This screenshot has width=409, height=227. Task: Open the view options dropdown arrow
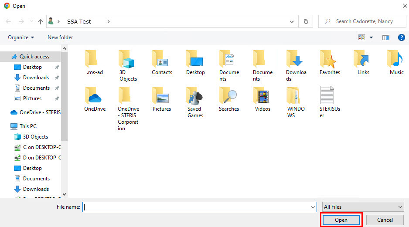click(371, 37)
